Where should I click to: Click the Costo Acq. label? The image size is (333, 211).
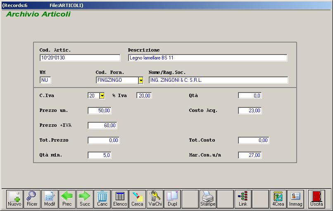click(x=203, y=110)
